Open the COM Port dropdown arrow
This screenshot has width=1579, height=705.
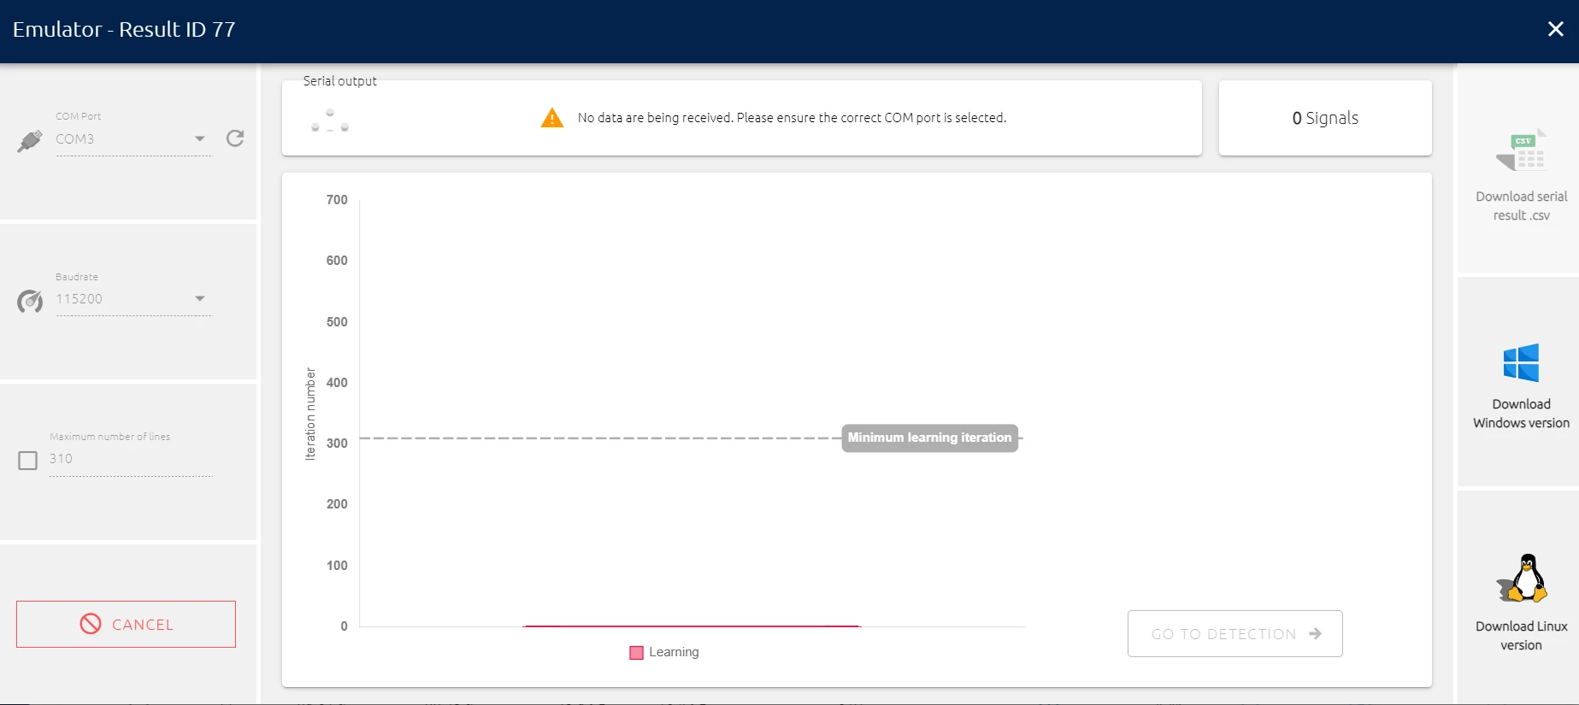tap(200, 138)
